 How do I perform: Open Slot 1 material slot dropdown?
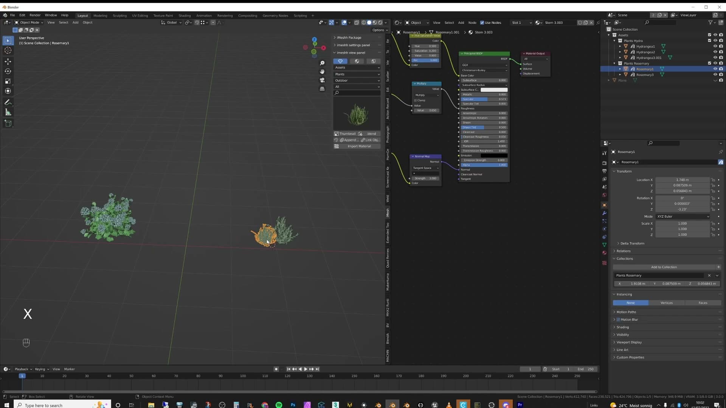click(521, 23)
